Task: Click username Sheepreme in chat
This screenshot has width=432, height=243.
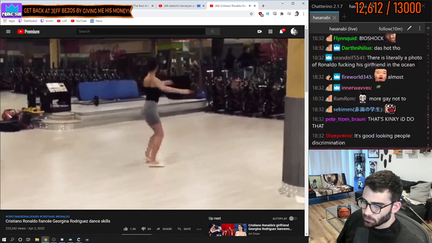Action: point(339,136)
